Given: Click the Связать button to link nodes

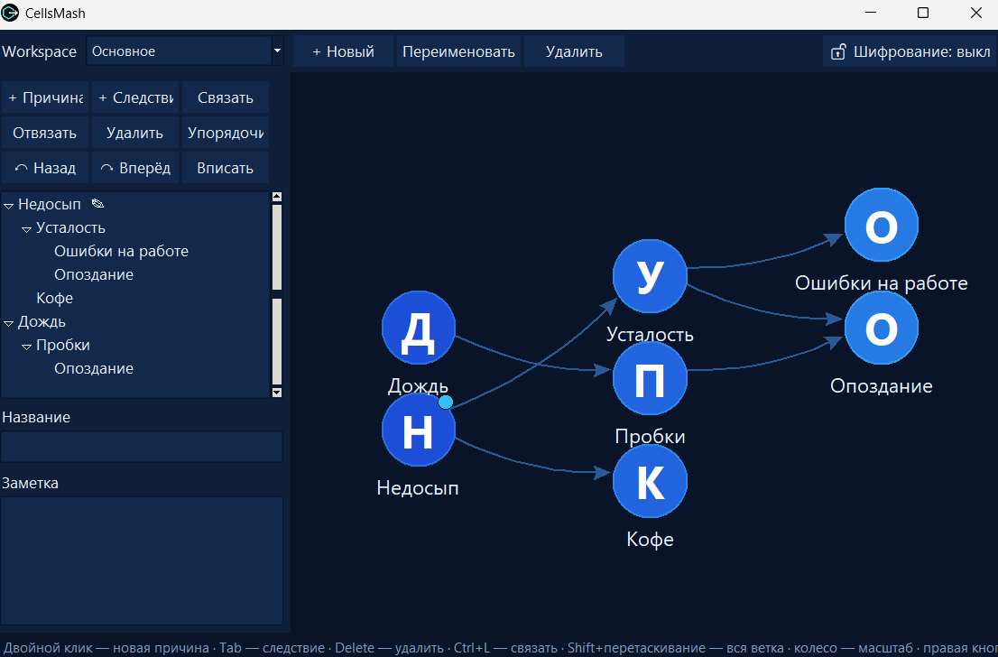Looking at the screenshot, I should coord(226,98).
